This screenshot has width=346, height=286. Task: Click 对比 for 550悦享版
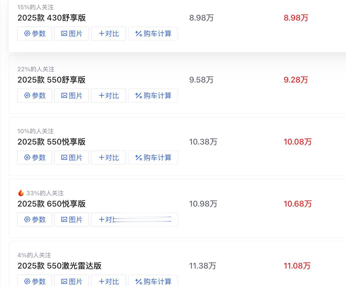point(109,157)
